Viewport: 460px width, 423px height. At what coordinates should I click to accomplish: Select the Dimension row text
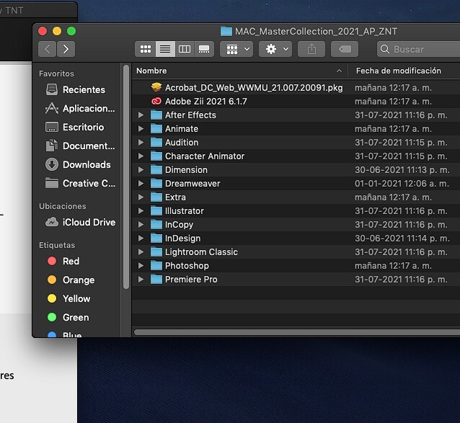point(186,170)
